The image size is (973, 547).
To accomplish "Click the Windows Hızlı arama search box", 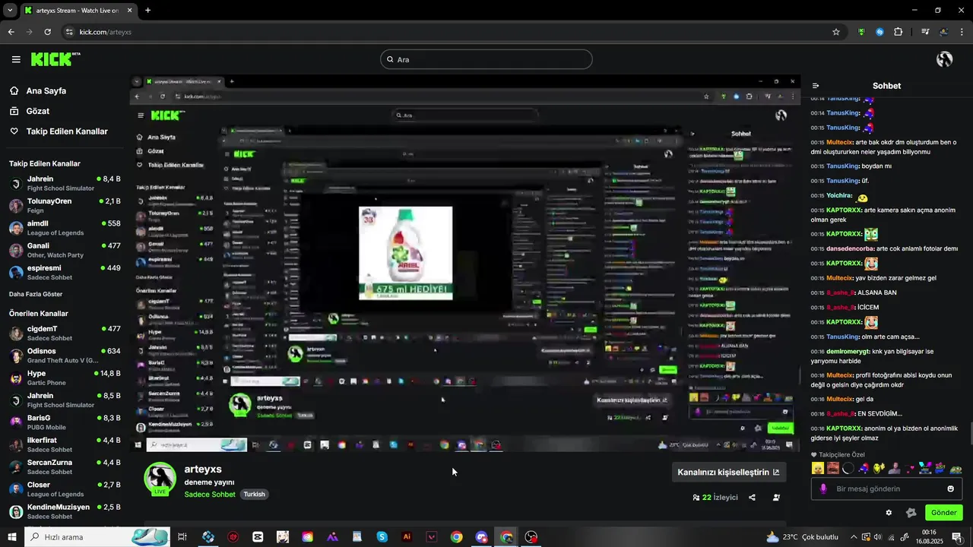I will point(97,537).
